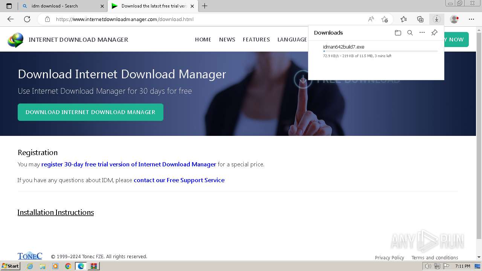Viewport: 482px width, 271px height.
Task: Open downloads folder from the Downloads panel
Action: pos(398,33)
